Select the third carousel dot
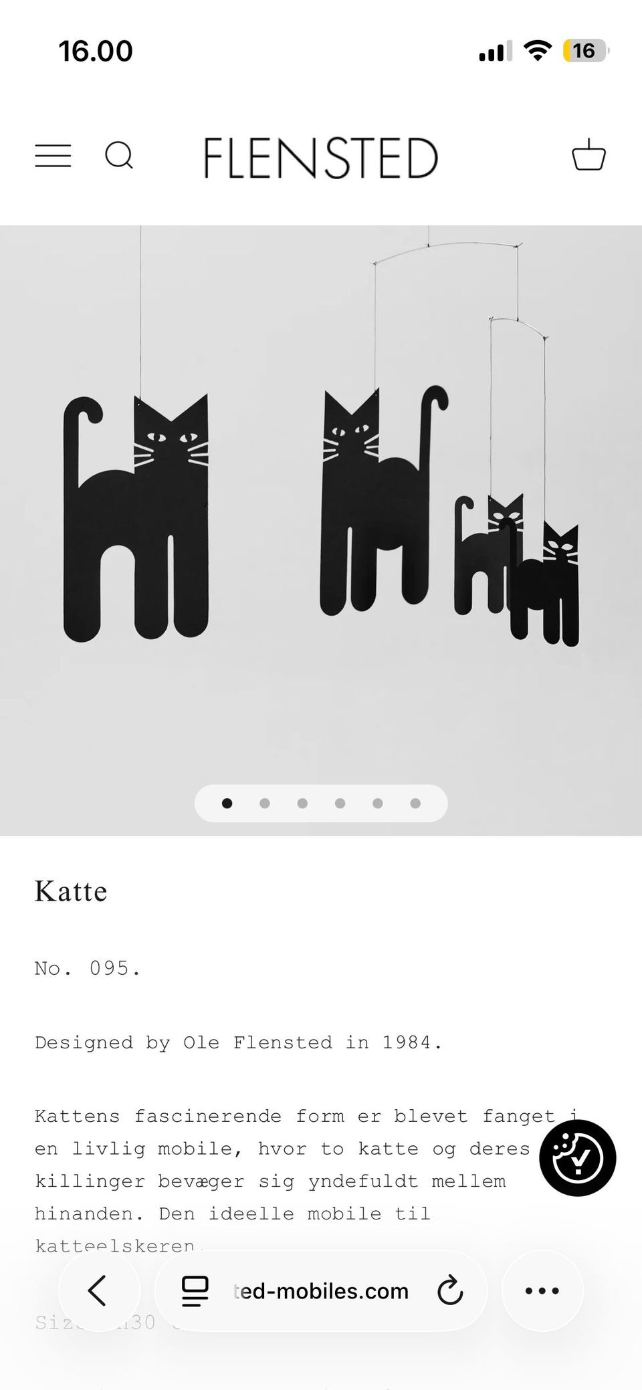Image resolution: width=642 pixels, height=1390 pixels. tap(302, 804)
